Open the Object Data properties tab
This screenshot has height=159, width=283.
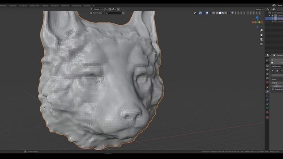click(268, 108)
